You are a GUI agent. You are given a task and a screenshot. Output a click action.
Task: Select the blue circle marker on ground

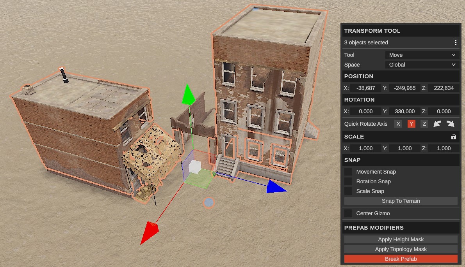[x=209, y=202]
